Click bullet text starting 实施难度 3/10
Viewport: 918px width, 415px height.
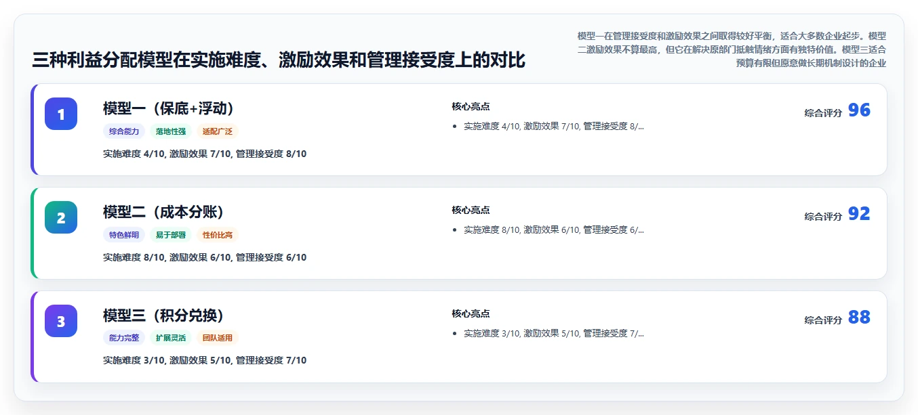click(554, 333)
